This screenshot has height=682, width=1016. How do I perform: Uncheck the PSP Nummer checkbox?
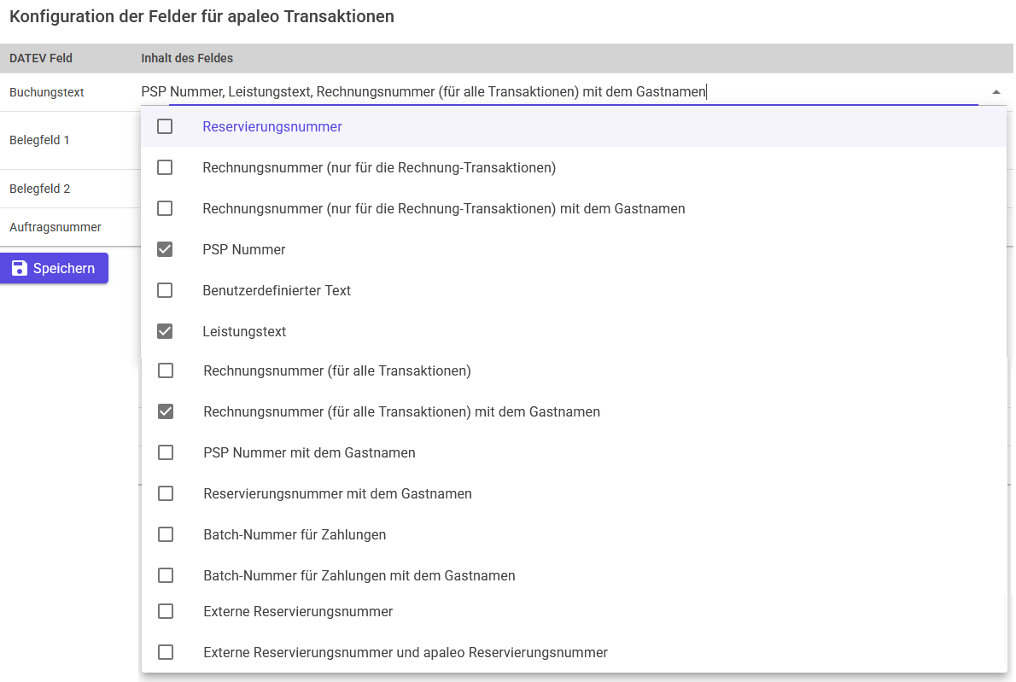pyautogui.click(x=165, y=249)
